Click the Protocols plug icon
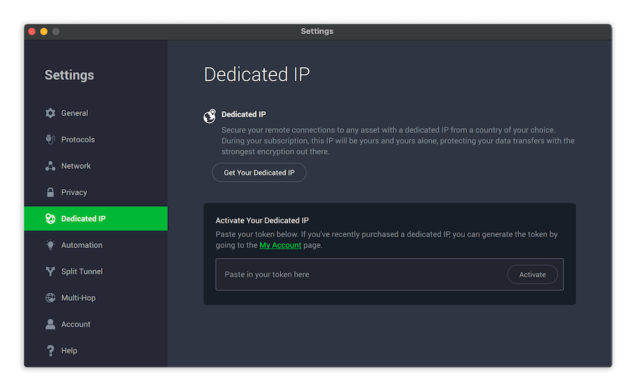 coord(50,140)
